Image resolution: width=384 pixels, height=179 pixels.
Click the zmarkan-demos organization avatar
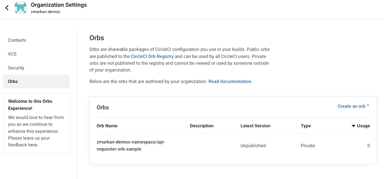[x=21, y=8]
